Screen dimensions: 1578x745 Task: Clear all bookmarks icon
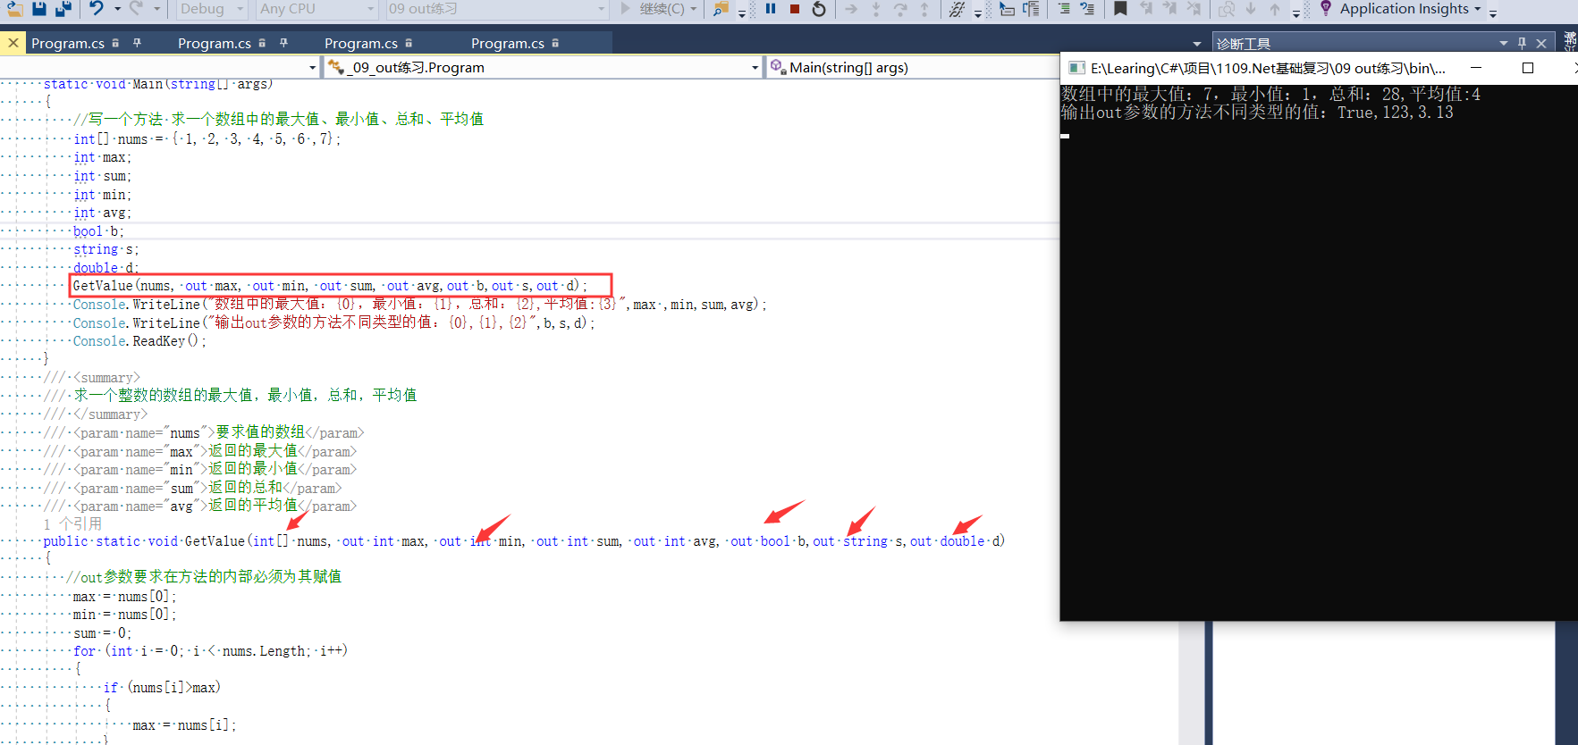1194,9
